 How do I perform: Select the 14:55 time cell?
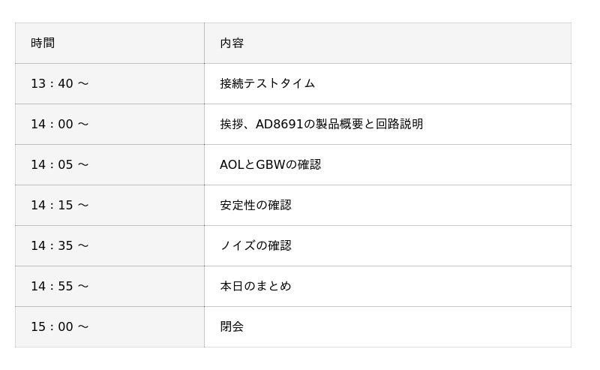pos(60,286)
